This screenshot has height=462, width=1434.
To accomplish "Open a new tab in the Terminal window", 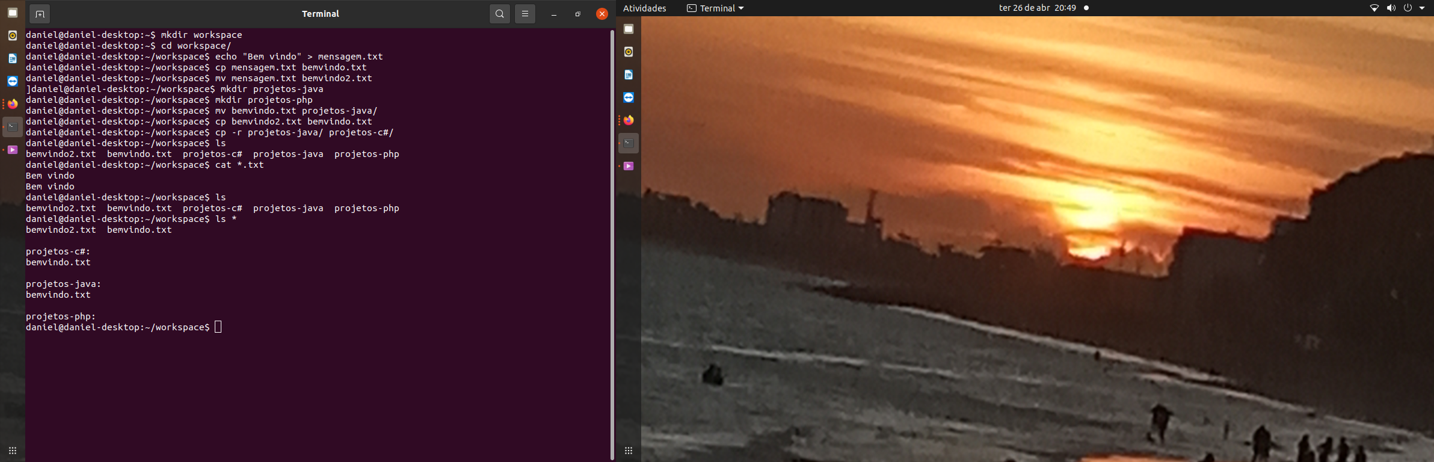I will coord(40,14).
